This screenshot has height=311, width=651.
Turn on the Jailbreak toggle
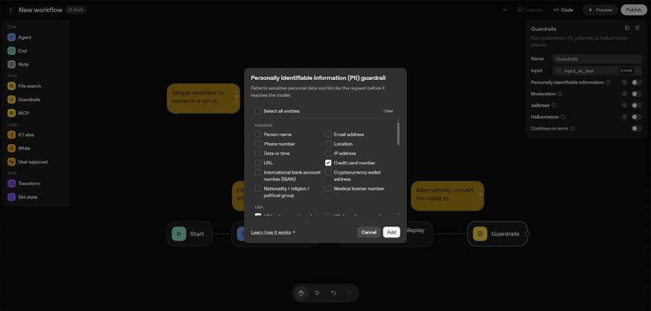coord(636,105)
